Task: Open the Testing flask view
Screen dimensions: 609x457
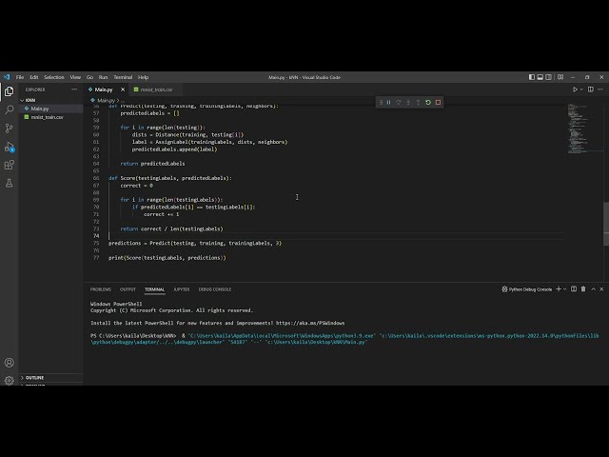Action: (9, 183)
